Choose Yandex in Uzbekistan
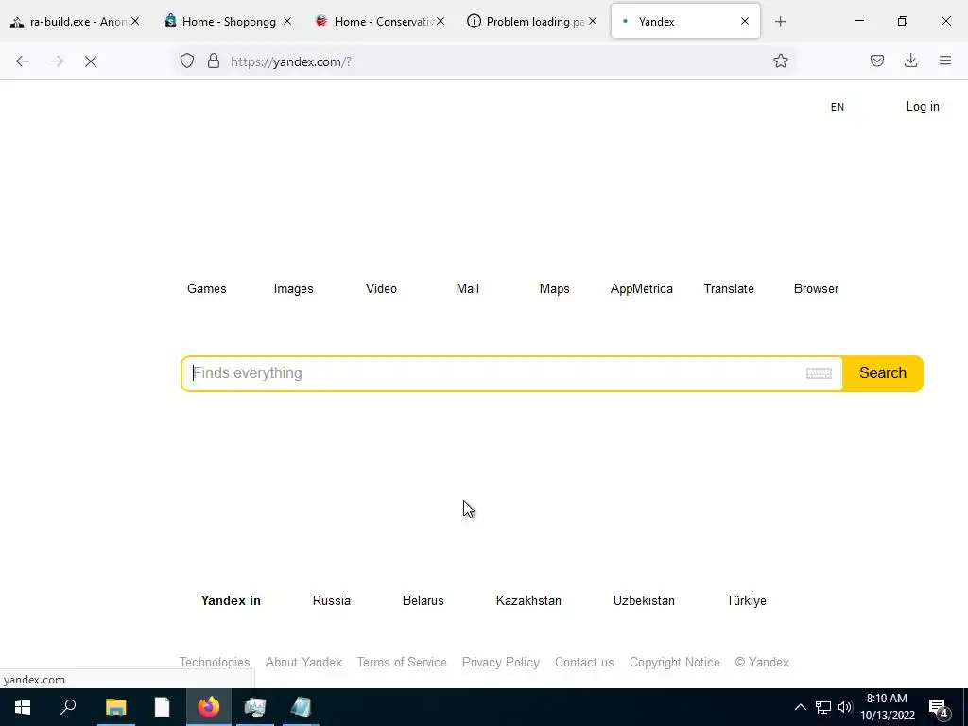This screenshot has width=968, height=726. 644,600
